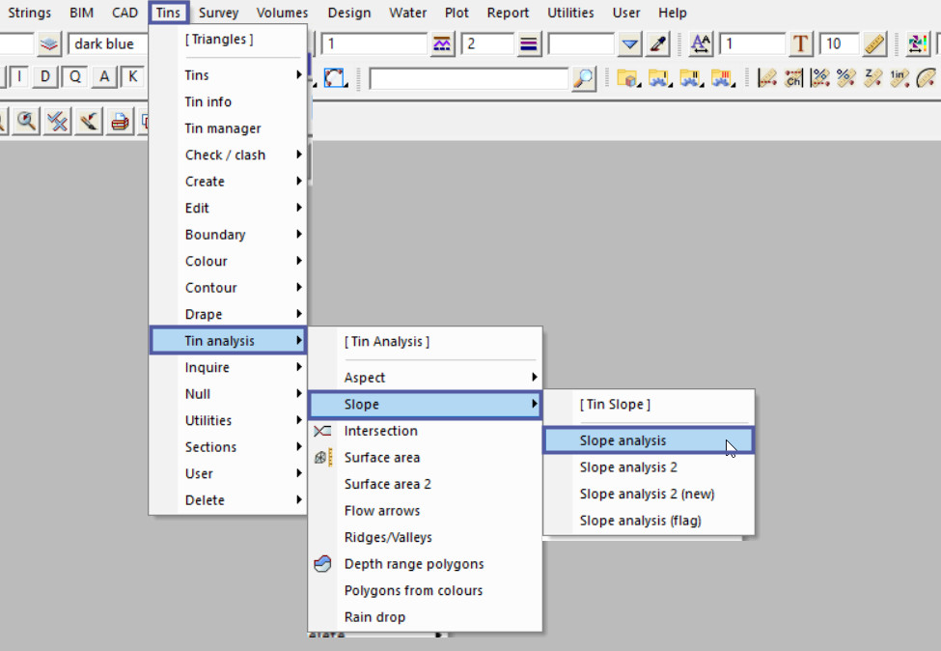
Task: Click the printer plot icon
Action: pyautogui.click(x=120, y=122)
